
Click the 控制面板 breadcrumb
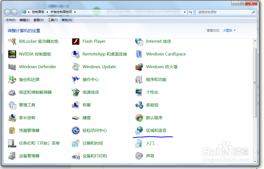pyautogui.click(x=38, y=12)
